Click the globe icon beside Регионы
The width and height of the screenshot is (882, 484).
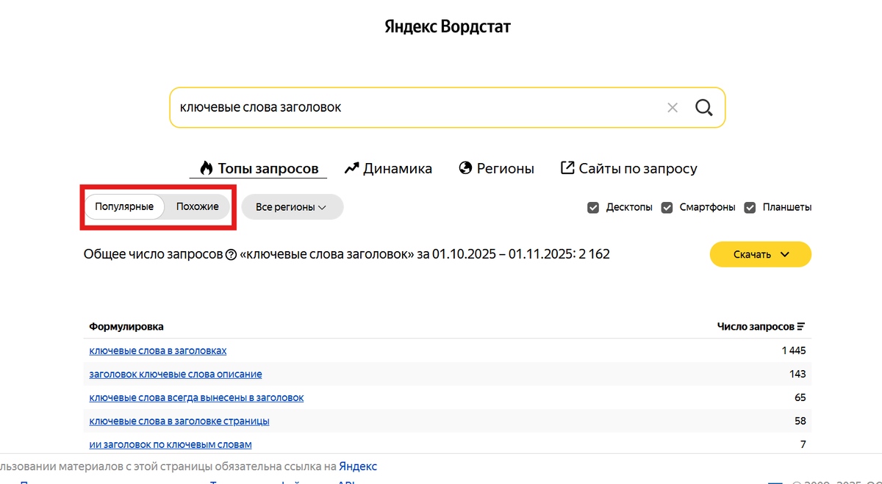(x=465, y=167)
